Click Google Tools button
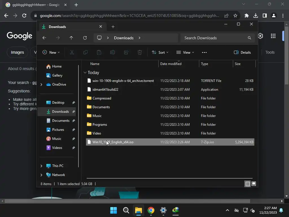This screenshot has height=217, width=289. point(270,52)
